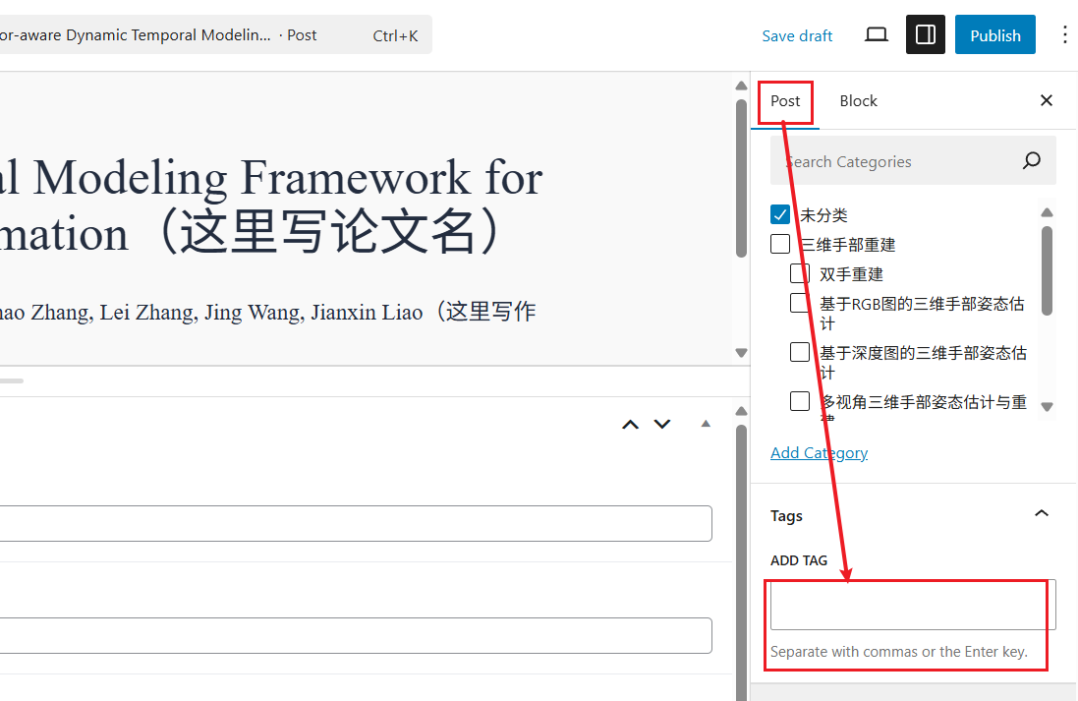The image size is (1078, 701).
Task: Close the settings sidebar with X
Action: (1046, 100)
